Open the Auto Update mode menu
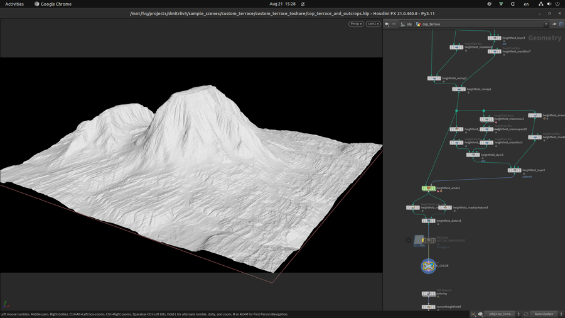Image resolution: width=565 pixels, height=318 pixels. tap(545, 314)
